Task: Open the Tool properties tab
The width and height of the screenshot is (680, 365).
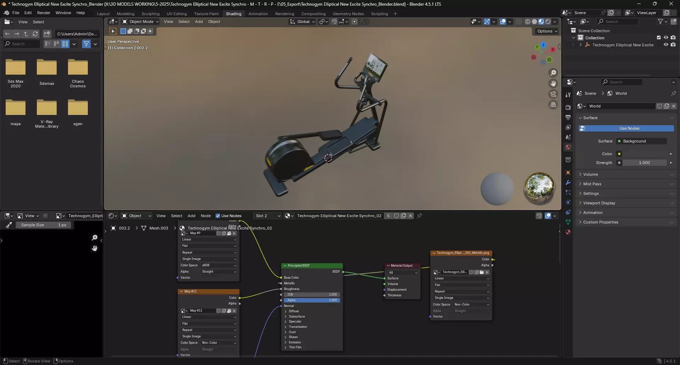Action: point(568,95)
